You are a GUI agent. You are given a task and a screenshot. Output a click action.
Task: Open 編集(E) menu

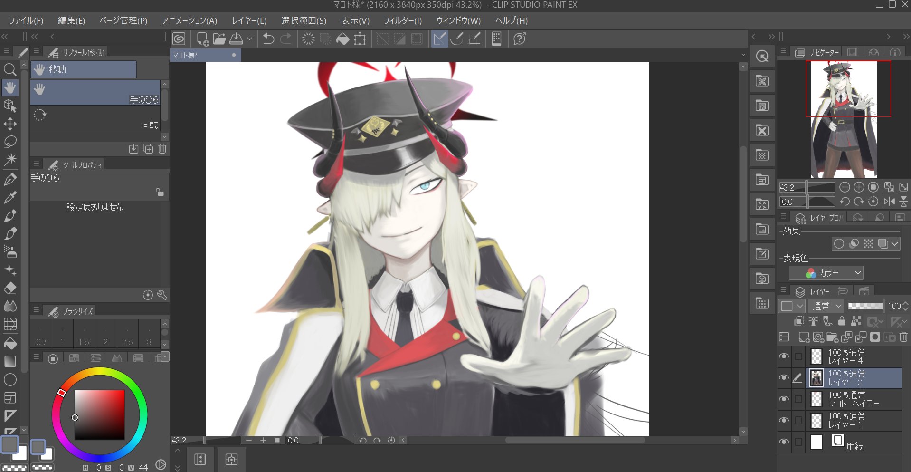pos(71,21)
